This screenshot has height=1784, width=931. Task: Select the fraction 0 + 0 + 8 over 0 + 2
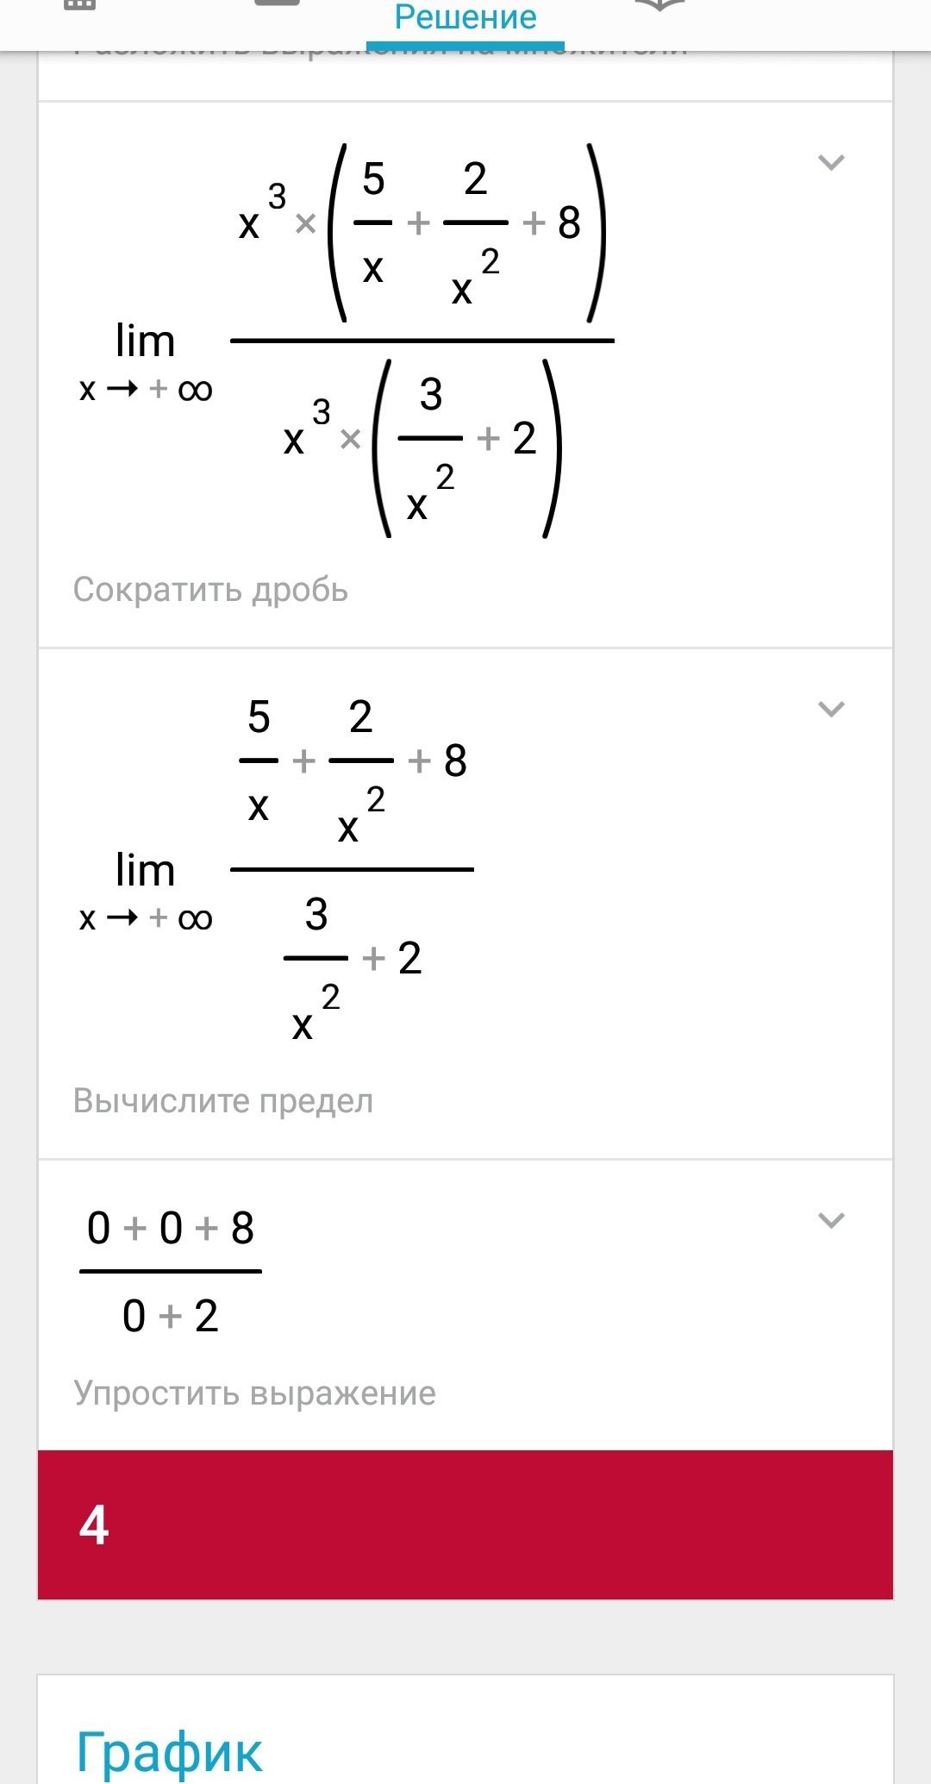pos(171,1271)
